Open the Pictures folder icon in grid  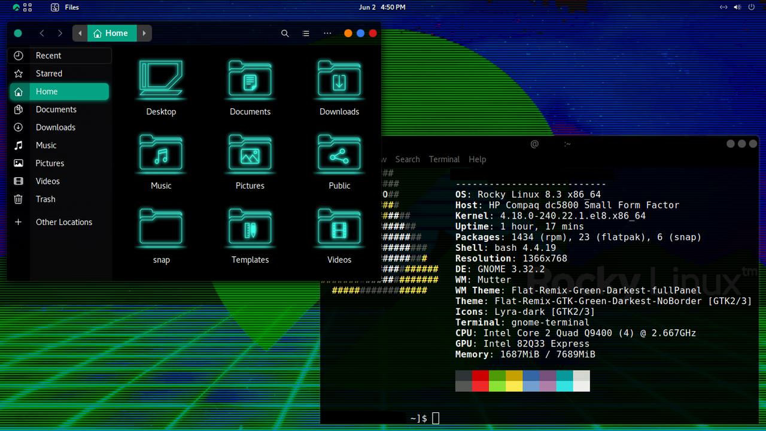point(250,153)
